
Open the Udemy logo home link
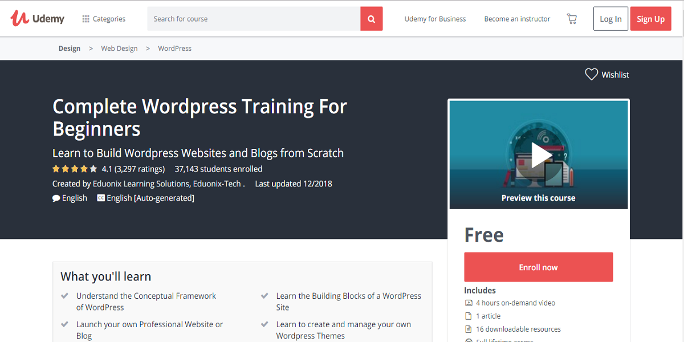coord(38,18)
